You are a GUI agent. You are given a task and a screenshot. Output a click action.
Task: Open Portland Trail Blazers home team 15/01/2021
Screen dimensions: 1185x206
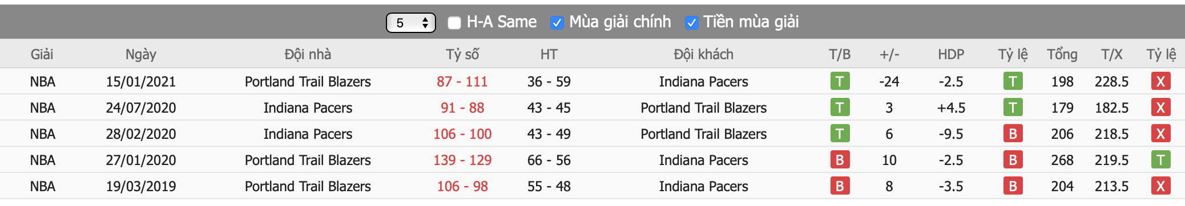(x=308, y=81)
